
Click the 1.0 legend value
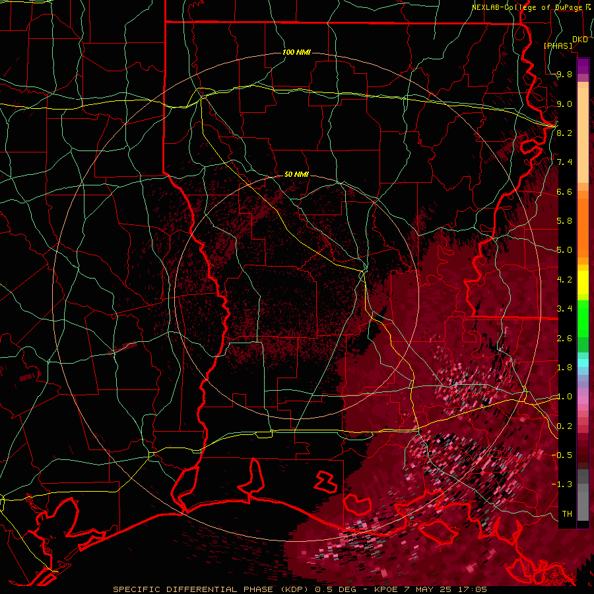pos(564,397)
